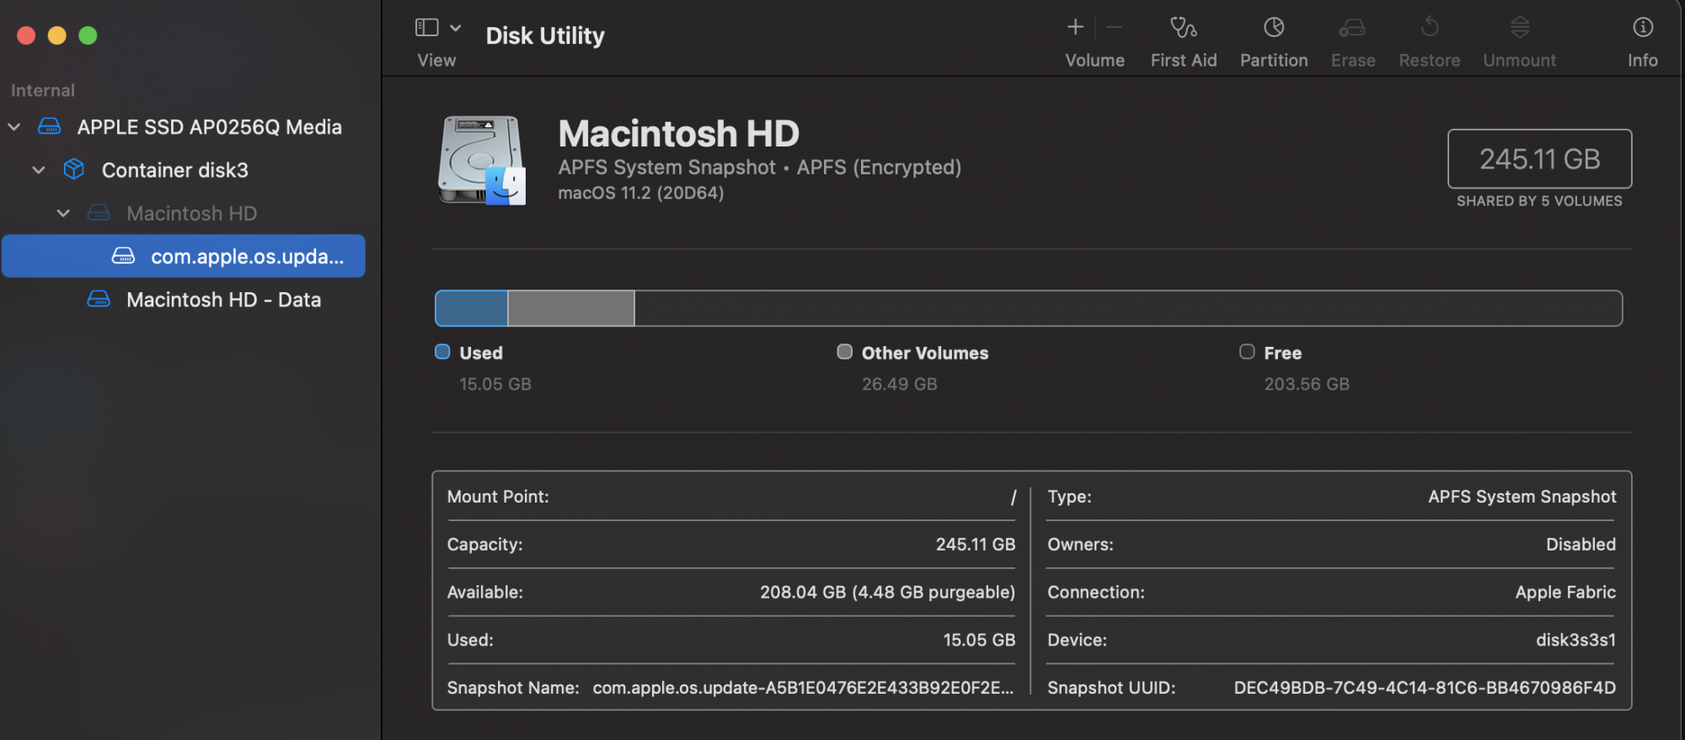Click the Disk Utility window title
Screen dimensions: 1685x740
click(x=545, y=35)
